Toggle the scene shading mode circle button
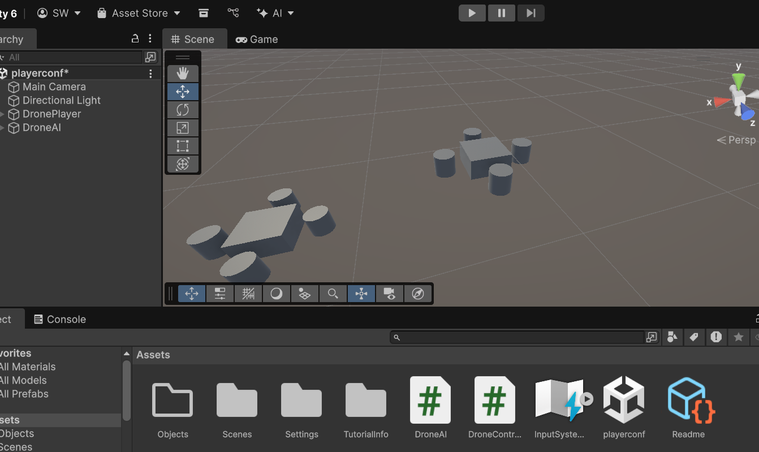Image resolution: width=759 pixels, height=452 pixels. [277, 294]
